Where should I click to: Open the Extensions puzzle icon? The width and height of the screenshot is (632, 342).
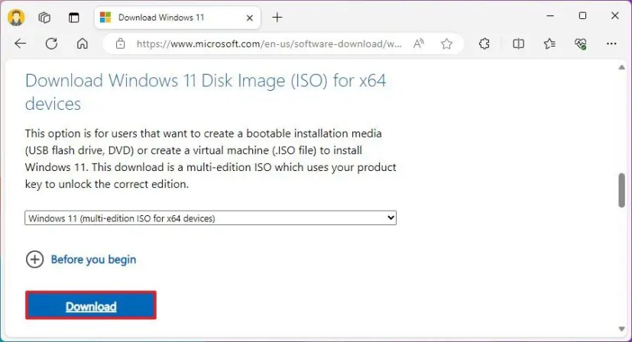pos(484,44)
